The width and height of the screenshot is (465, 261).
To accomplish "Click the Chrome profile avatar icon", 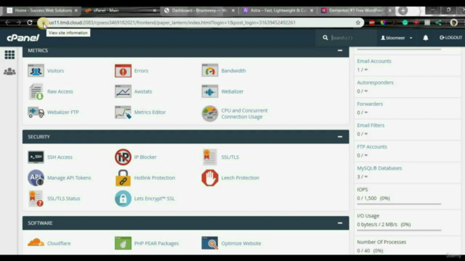I will 453,22.
